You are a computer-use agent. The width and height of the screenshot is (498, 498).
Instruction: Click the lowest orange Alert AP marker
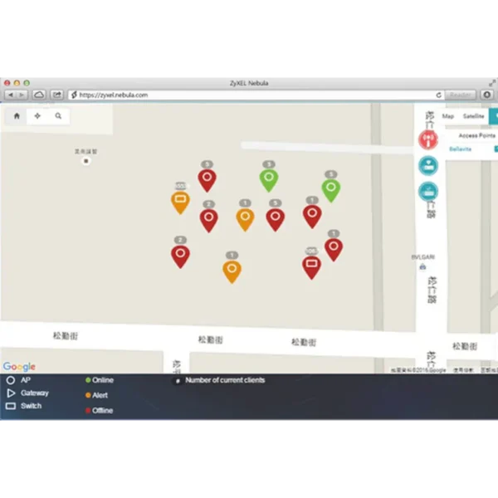[232, 271]
